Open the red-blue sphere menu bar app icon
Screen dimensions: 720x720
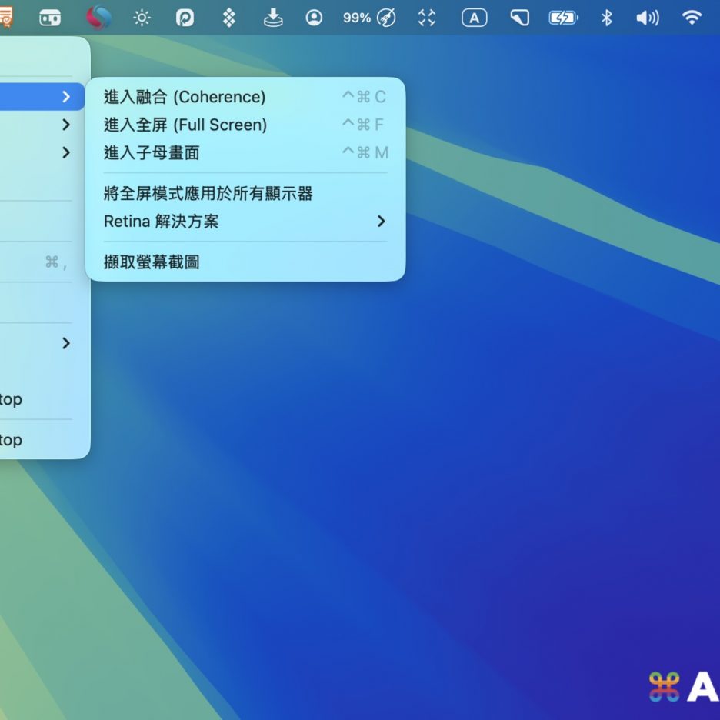pos(98,18)
